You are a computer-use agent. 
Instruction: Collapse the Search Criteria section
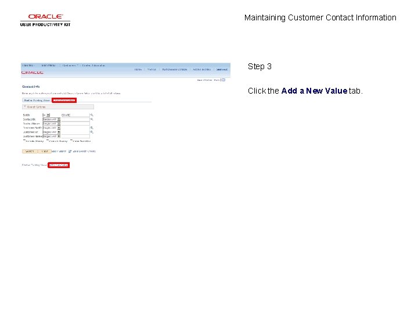tap(25, 107)
